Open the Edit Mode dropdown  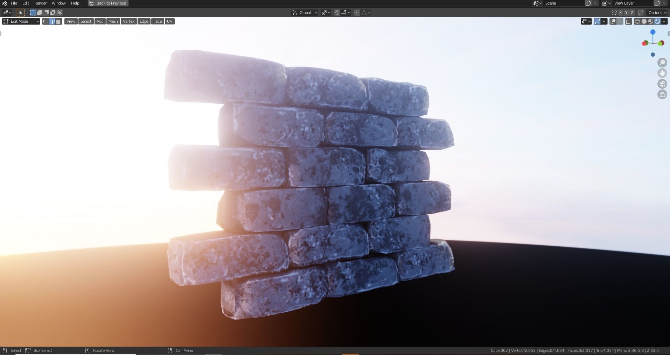pyautogui.click(x=21, y=21)
